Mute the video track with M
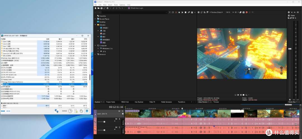This screenshot has height=139, width=302. pyautogui.click(x=119, y=111)
